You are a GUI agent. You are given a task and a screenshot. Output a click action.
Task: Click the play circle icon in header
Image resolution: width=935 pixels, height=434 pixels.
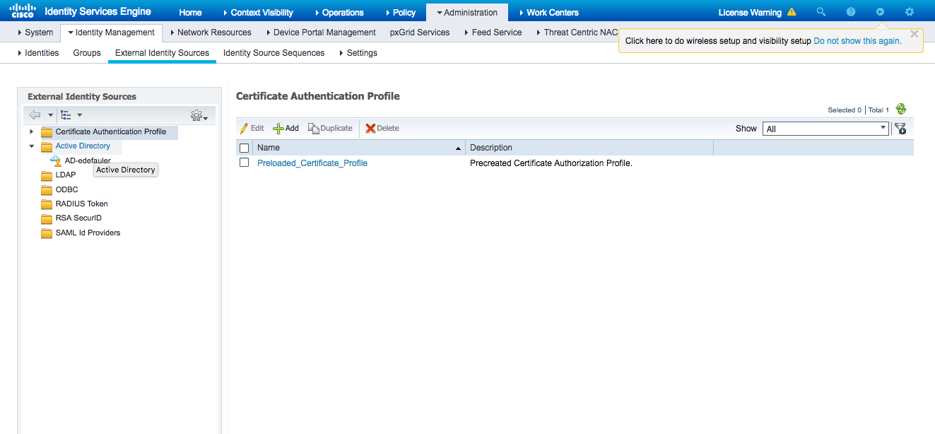coord(880,12)
